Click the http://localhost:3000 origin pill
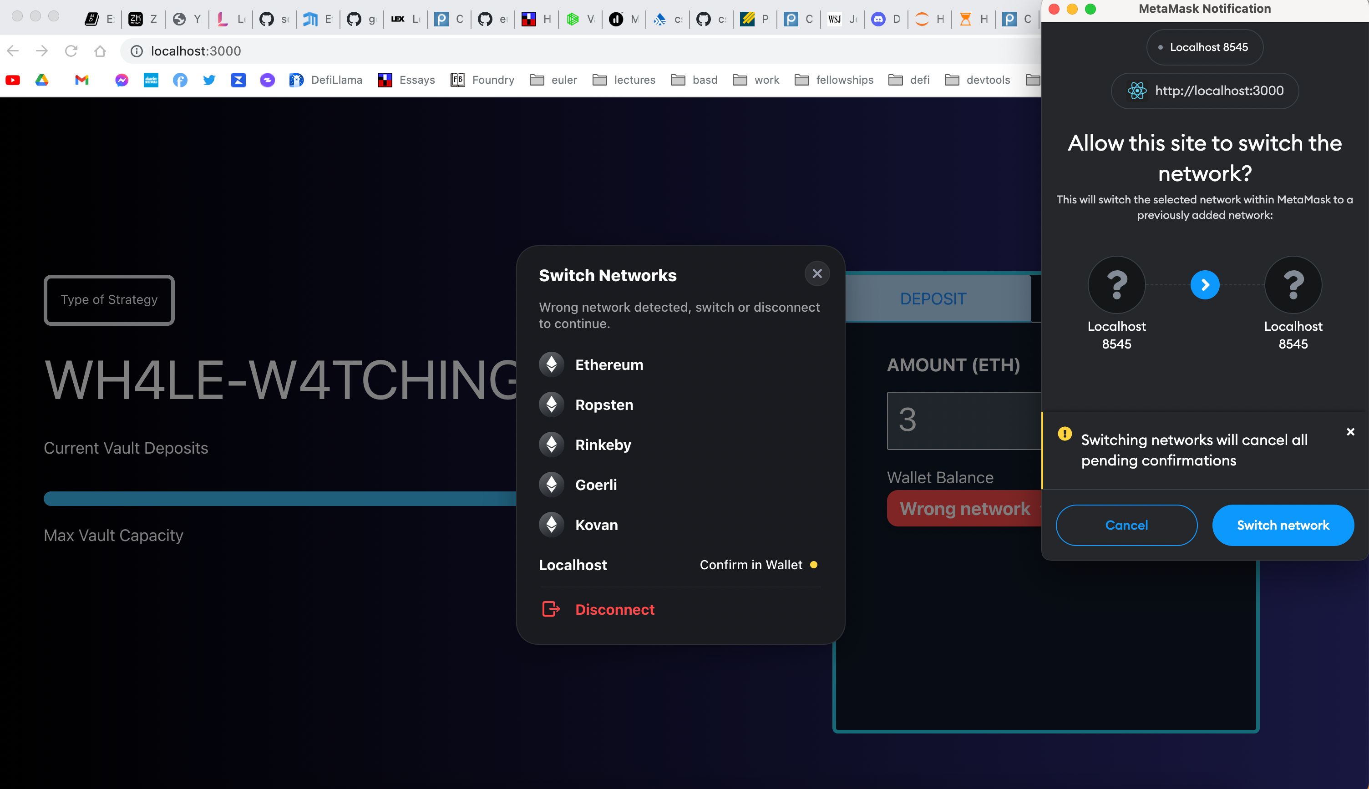Viewport: 1369px width, 789px height. pos(1204,91)
